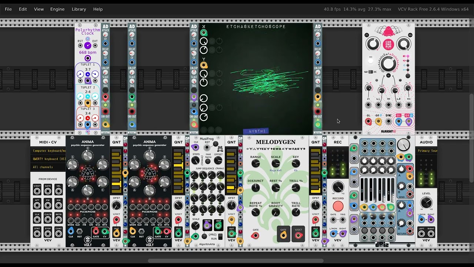Click the MIDI-CV CLK/N output jack
This screenshot has height=267, width=474.
point(48,220)
